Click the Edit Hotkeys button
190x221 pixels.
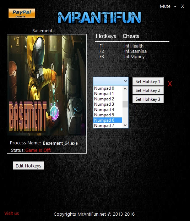tap(28, 166)
